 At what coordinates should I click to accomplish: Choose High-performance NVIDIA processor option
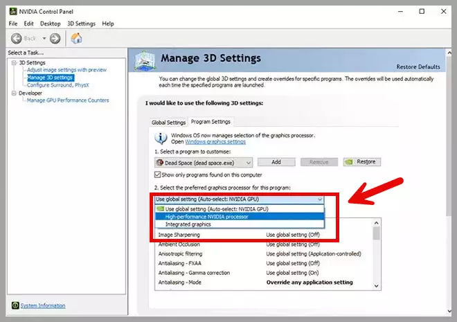pyautogui.click(x=240, y=217)
